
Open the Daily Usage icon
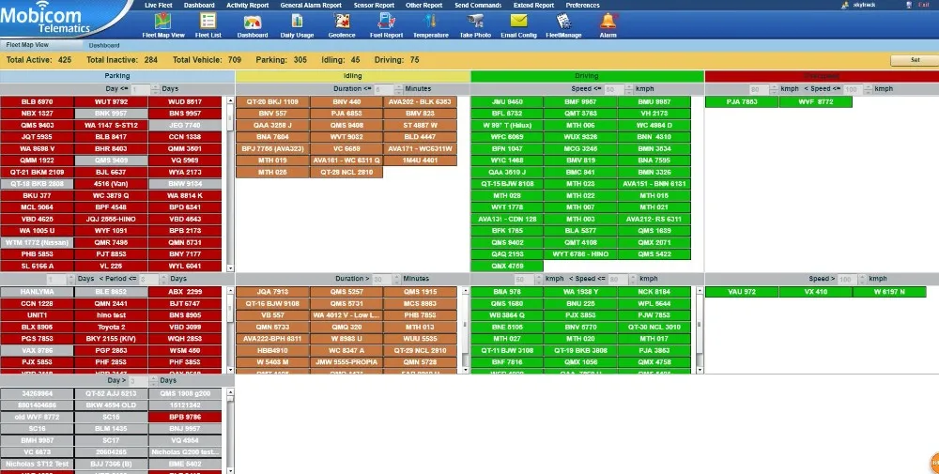297,25
